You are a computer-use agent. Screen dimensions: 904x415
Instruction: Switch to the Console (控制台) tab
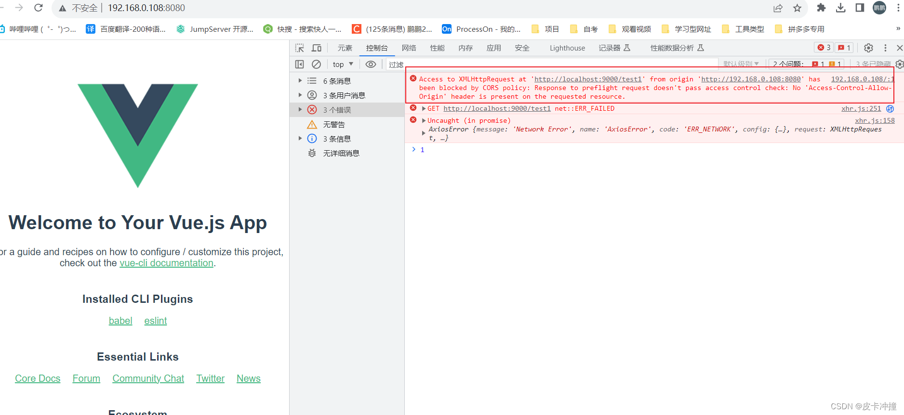pyautogui.click(x=377, y=48)
